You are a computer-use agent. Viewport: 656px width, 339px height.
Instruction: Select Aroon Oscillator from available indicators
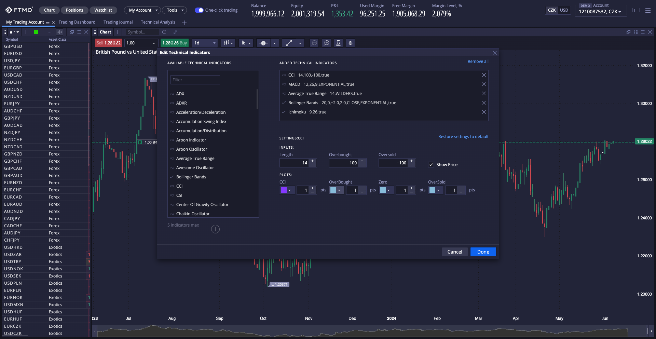(192, 149)
